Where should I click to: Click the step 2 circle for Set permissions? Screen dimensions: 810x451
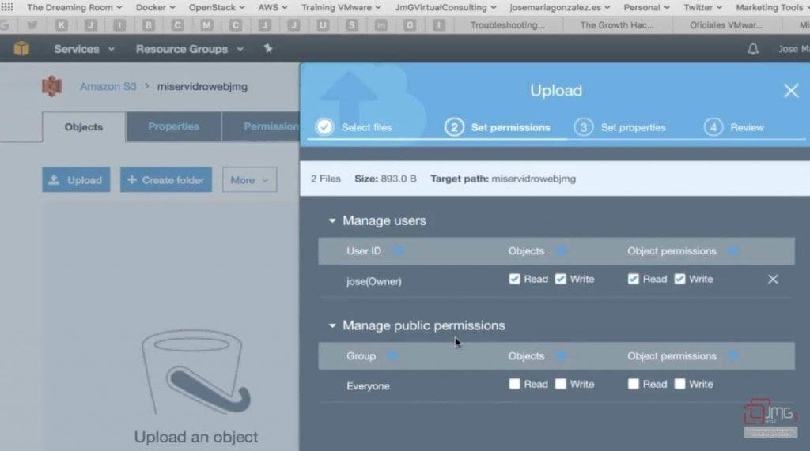pos(454,127)
